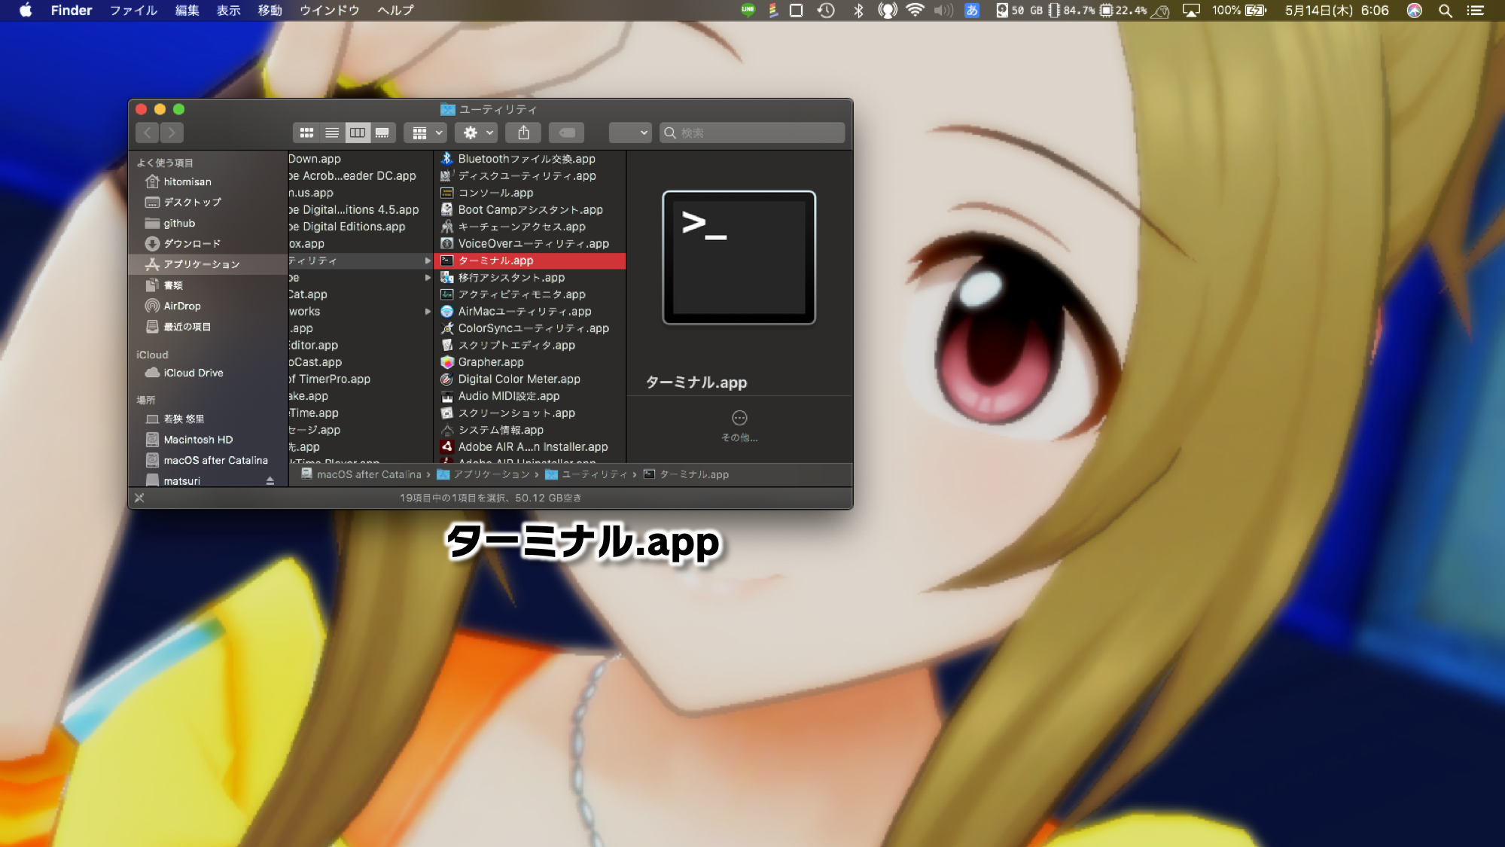This screenshot has width=1505, height=847.
Task: Open the 移動 menu
Action: tap(270, 11)
